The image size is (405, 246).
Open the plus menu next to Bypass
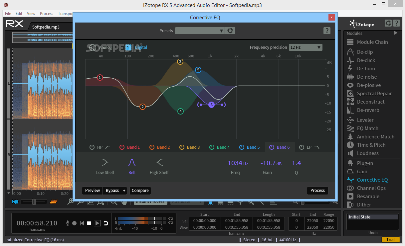[x=124, y=191]
